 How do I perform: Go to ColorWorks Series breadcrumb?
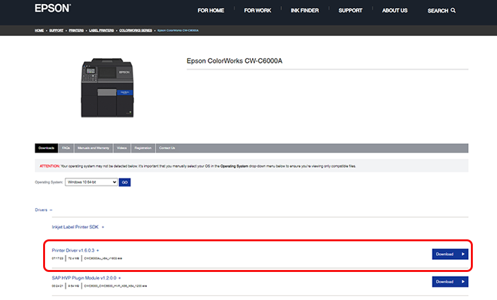click(x=136, y=31)
